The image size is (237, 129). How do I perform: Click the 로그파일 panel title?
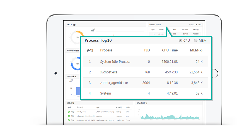coord(71,103)
